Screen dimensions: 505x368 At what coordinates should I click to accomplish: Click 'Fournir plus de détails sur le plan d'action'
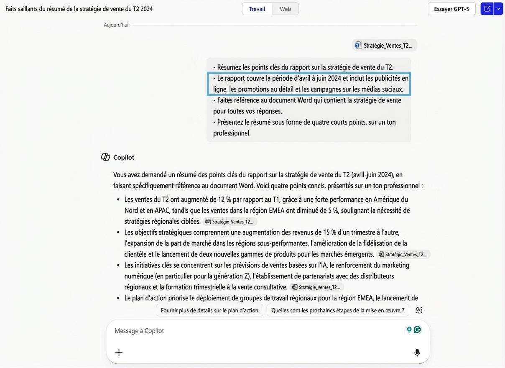[209, 310]
